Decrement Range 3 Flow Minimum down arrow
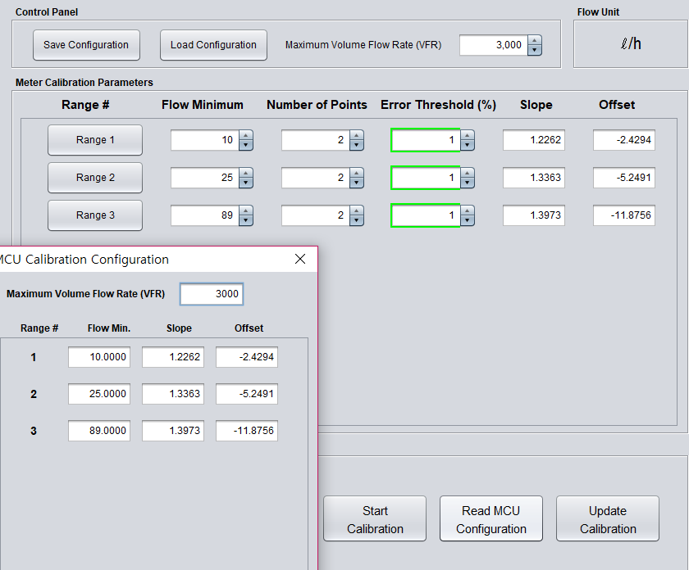 point(246,220)
